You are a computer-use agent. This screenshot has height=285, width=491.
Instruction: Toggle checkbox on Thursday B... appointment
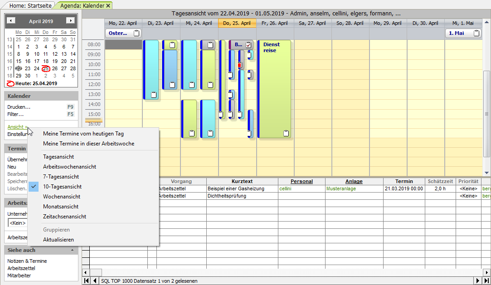(248, 45)
